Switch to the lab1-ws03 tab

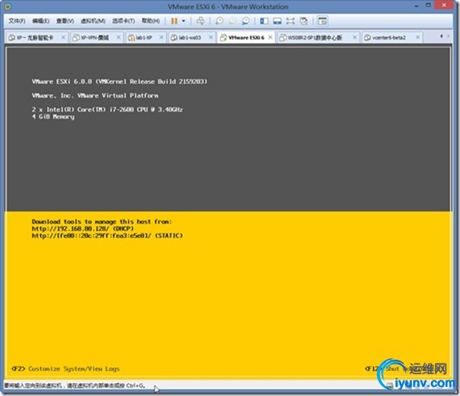tap(190, 38)
